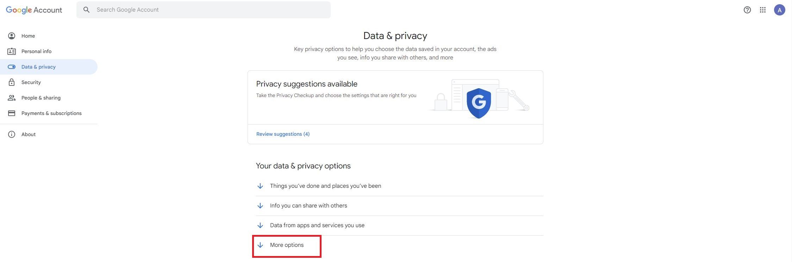Click the search magnifier icon
The image size is (792, 262).
click(86, 9)
